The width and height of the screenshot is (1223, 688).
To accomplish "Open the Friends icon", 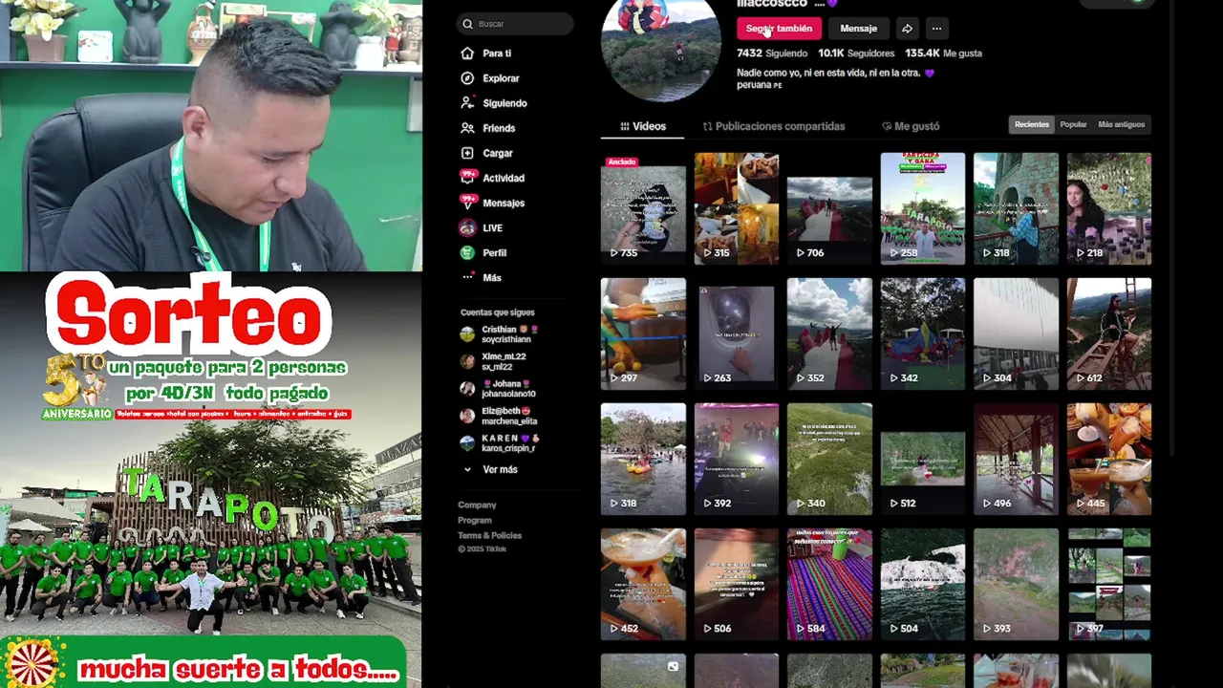I will tap(467, 128).
